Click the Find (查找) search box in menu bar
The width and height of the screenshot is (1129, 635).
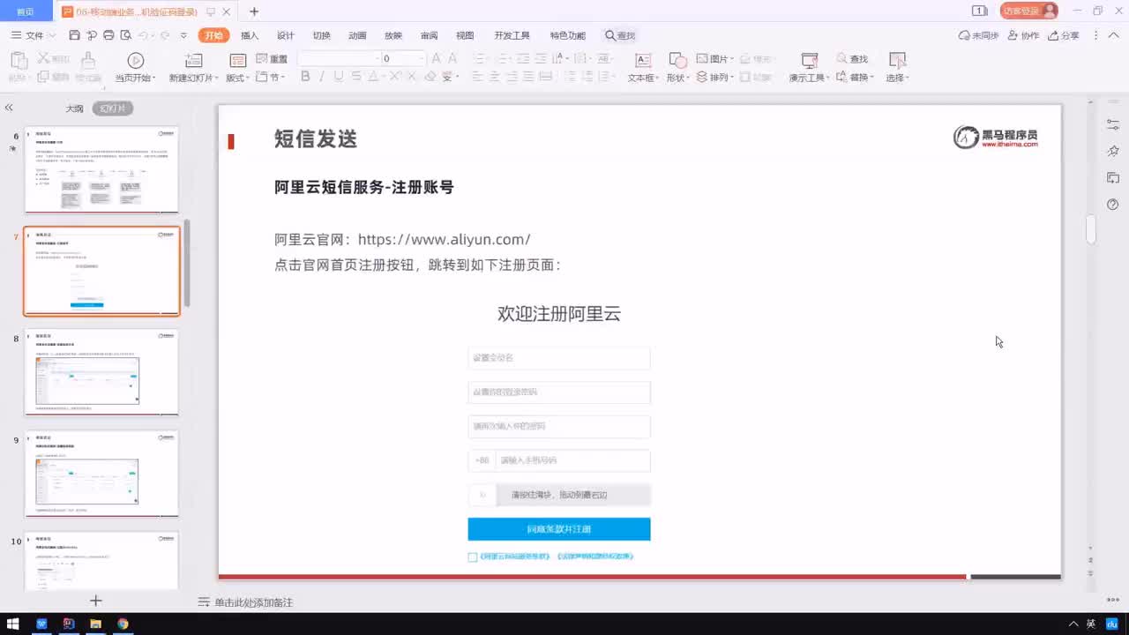click(x=620, y=35)
